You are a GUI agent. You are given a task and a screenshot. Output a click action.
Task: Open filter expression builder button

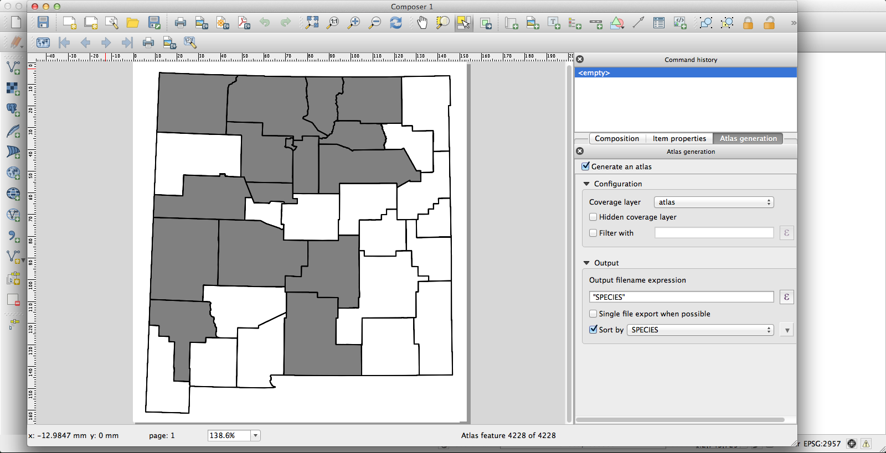point(786,233)
